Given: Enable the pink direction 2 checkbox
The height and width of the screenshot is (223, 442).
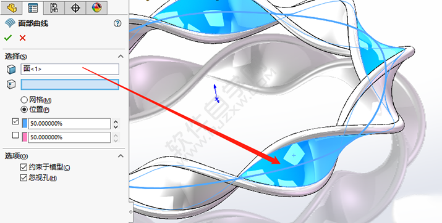Looking at the screenshot, I should pyautogui.click(x=15, y=135).
